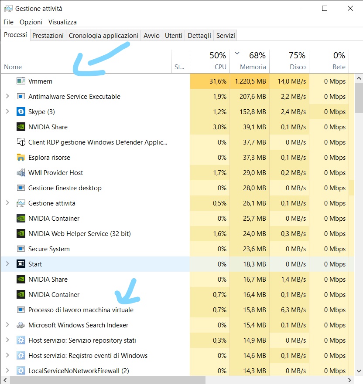The height and width of the screenshot is (384, 363).
Task: Open the File menu
Action: tap(8, 22)
